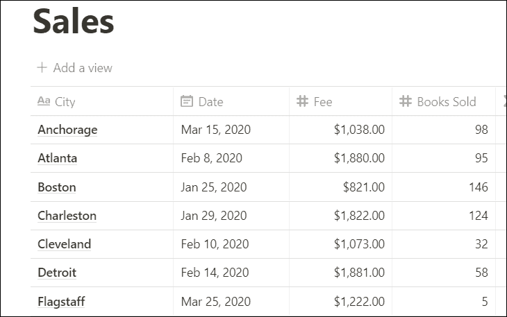This screenshot has height=317, width=507.
Task: Open the Fee column header menu
Action: 340,101
